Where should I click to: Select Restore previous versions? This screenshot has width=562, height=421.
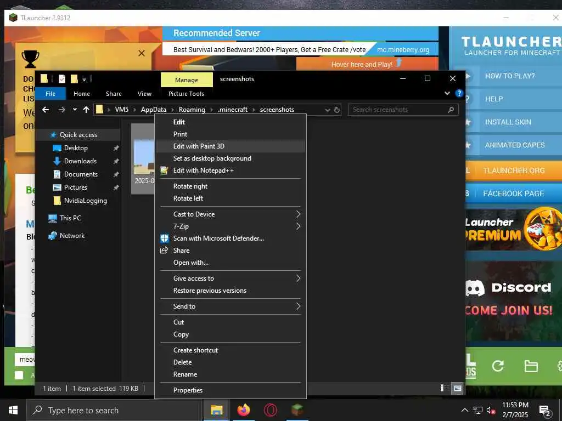[x=230, y=291]
